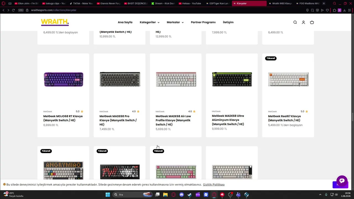The height and width of the screenshot is (199, 354).
Task: Click the purple MOJO68 RT keyboard image
Action: coord(63,79)
